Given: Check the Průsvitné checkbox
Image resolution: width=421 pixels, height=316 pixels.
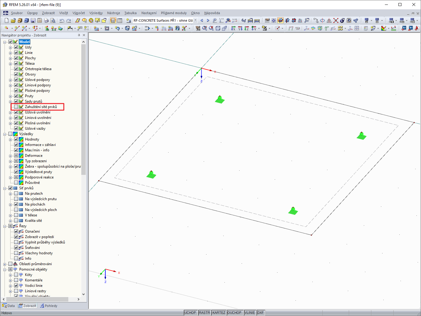Looking at the screenshot, I should pyautogui.click(x=16, y=183).
